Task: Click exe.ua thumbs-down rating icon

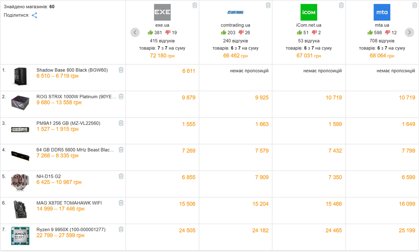Action: [168, 32]
